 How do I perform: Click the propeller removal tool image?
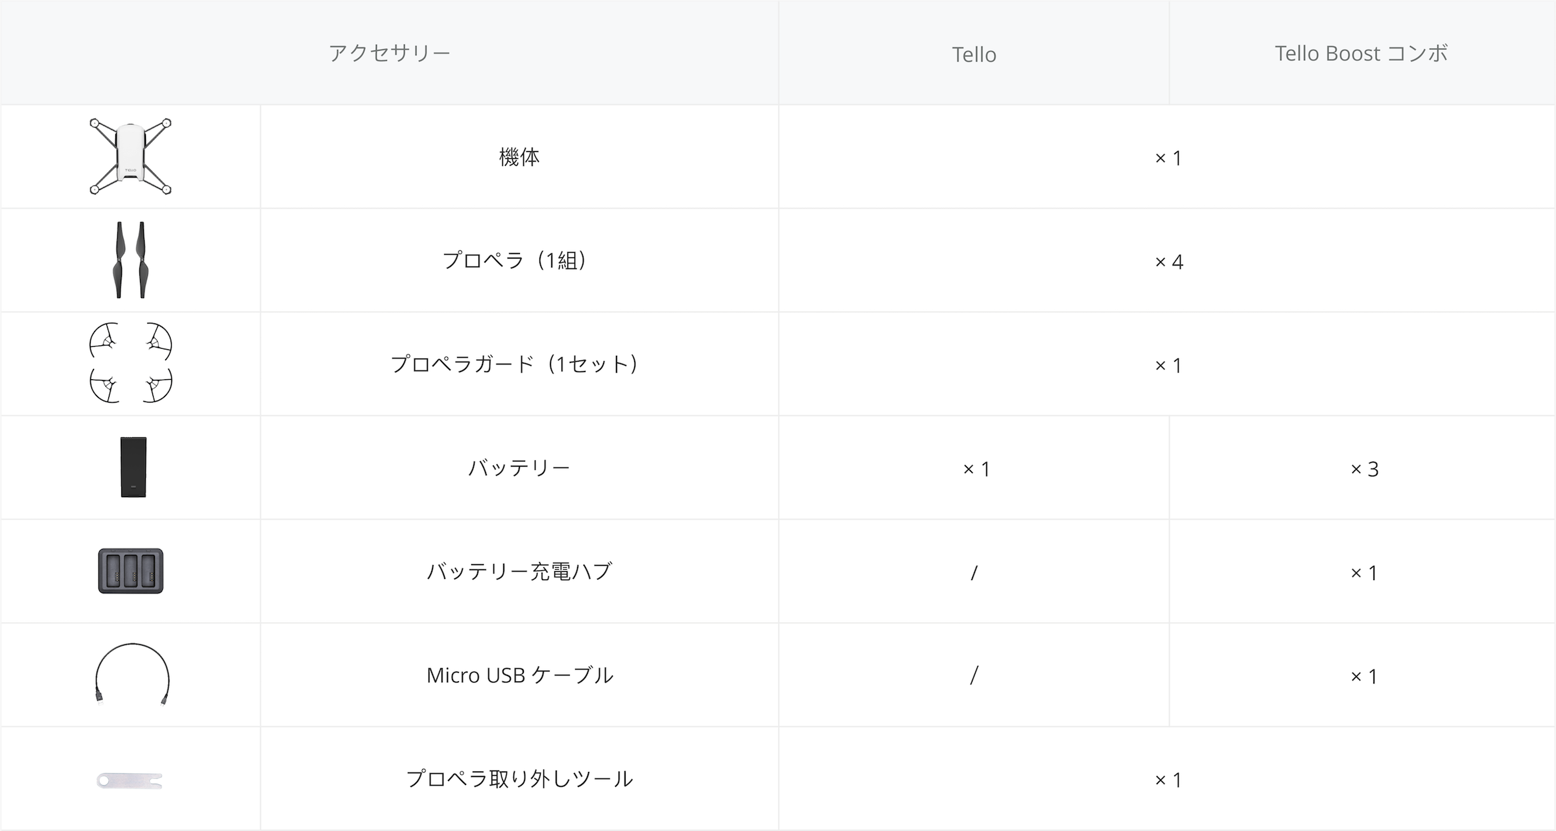coord(130,780)
